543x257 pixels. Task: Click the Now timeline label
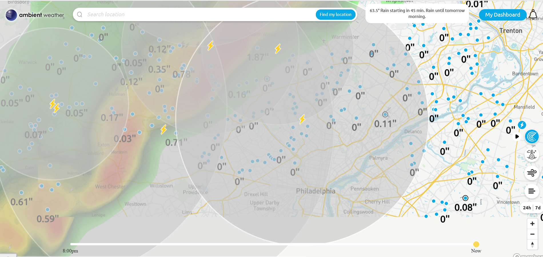[476, 251]
